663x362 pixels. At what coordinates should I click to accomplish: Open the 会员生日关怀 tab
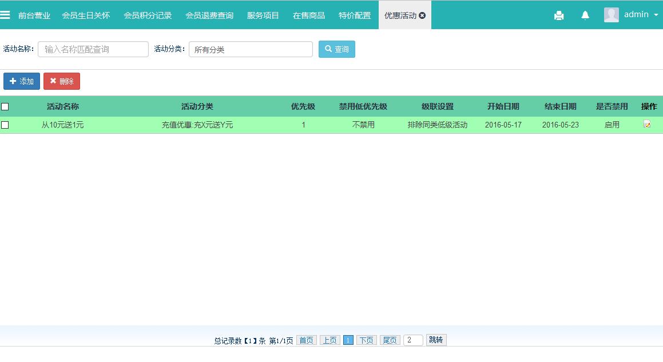(x=86, y=15)
